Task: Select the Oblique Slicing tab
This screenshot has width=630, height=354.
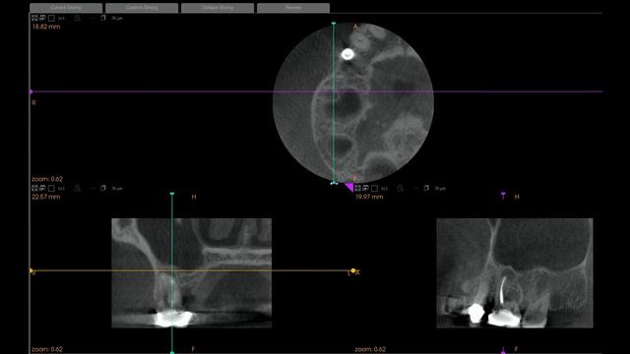Action: point(218,8)
